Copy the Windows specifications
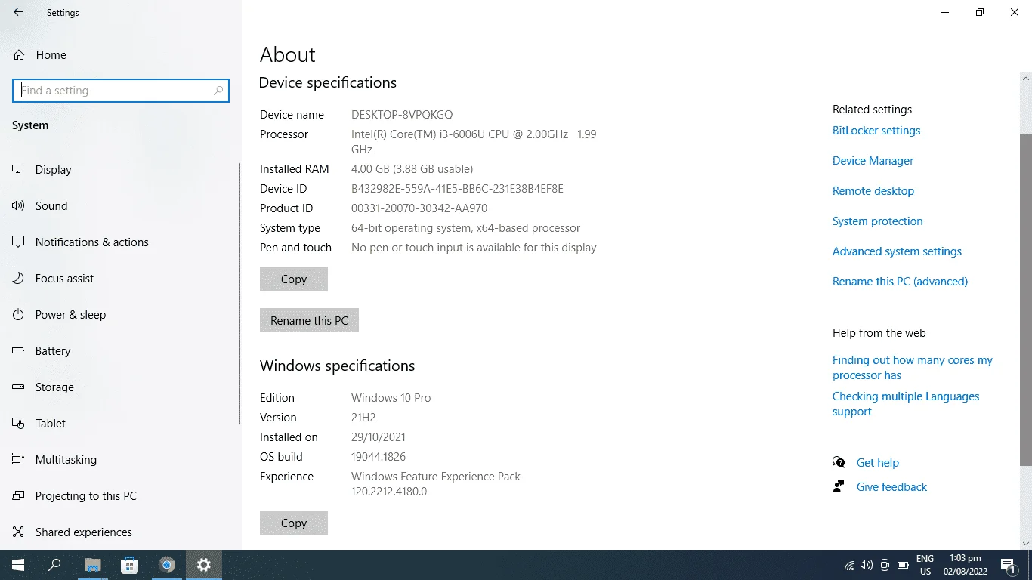 294,523
